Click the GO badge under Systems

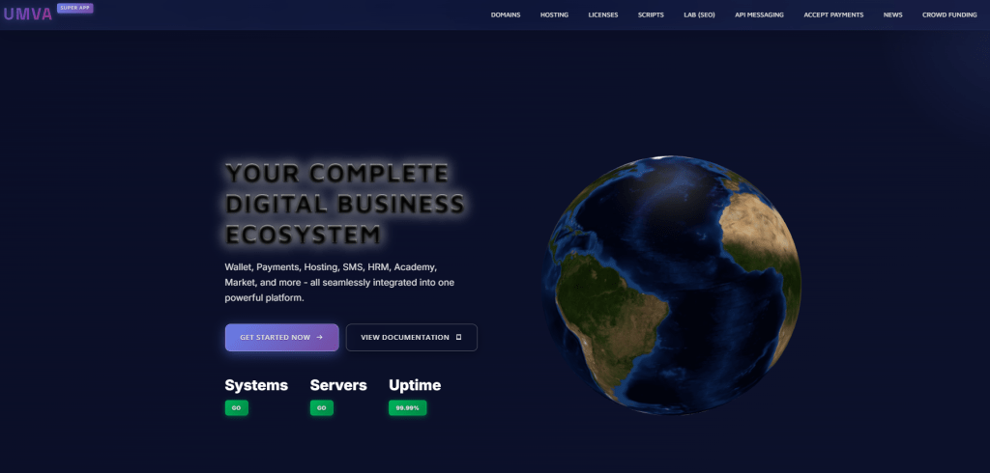[237, 408]
